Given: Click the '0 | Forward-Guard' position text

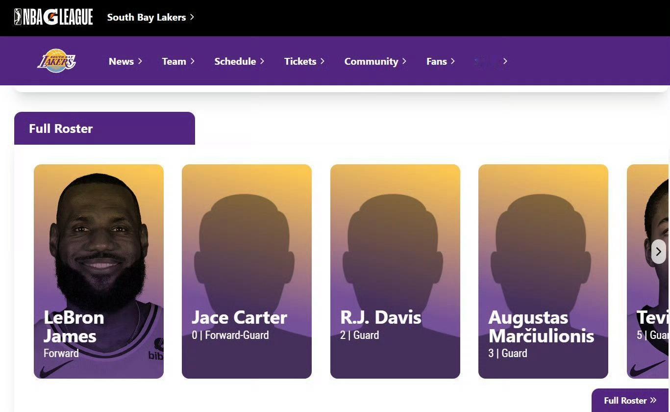Looking at the screenshot, I should 230,335.
